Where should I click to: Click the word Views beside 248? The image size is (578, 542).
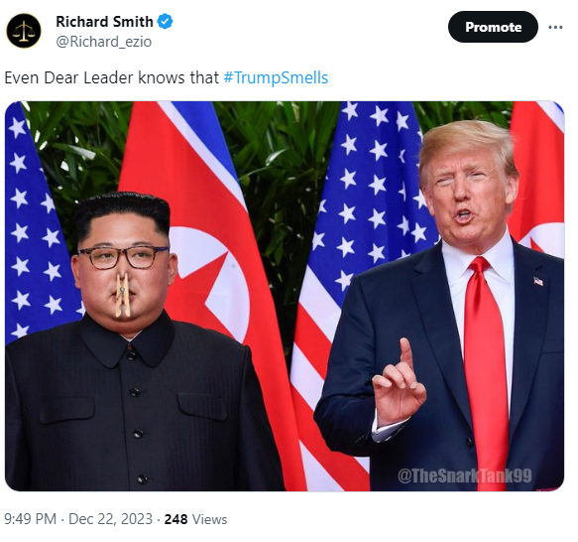point(210,519)
